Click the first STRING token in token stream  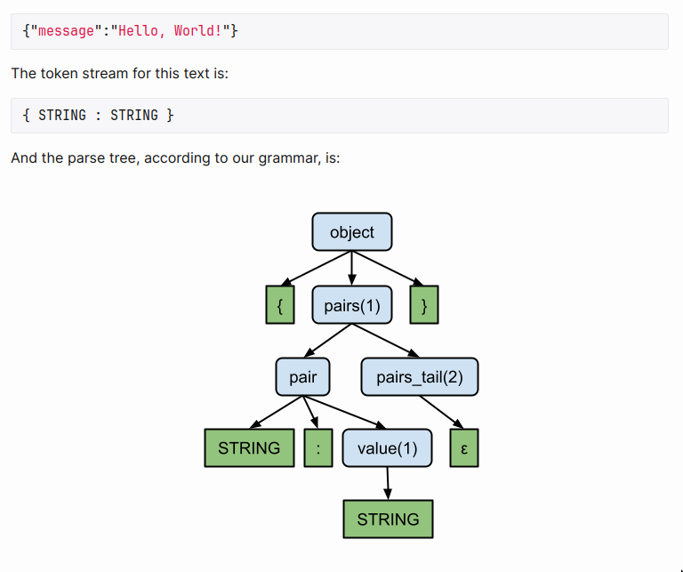62,116
